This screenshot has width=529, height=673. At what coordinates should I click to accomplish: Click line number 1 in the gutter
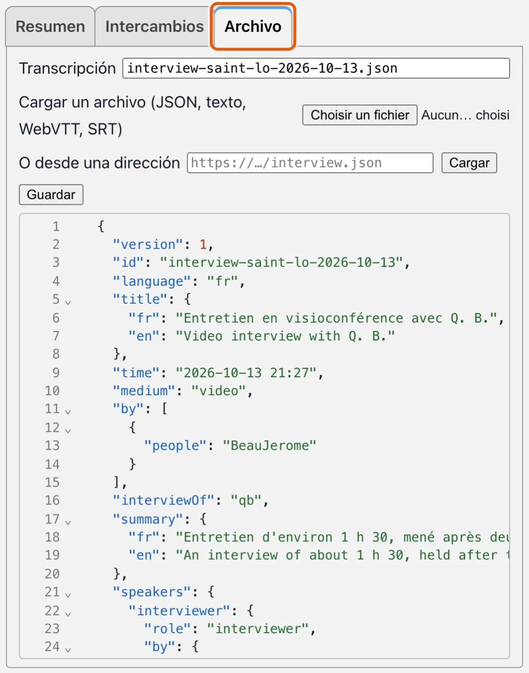[x=56, y=227]
